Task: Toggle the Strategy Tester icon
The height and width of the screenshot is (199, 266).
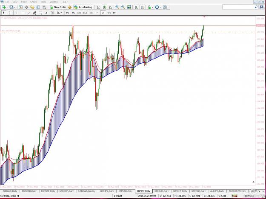Action: (x=44, y=7)
